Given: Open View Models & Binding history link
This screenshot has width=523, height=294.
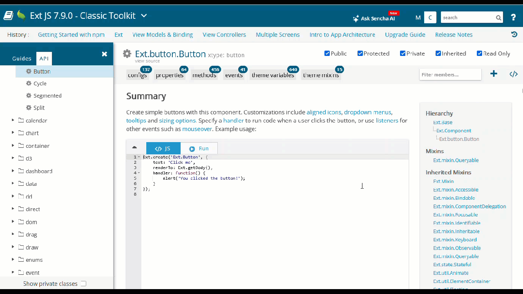Looking at the screenshot, I should pos(163,35).
